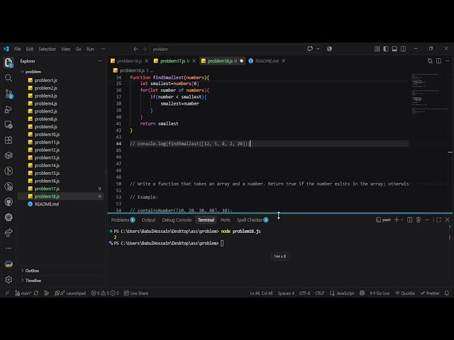This screenshot has width=454, height=340.
Task: Open the Selection menu
Action: (x=48, y=49)
